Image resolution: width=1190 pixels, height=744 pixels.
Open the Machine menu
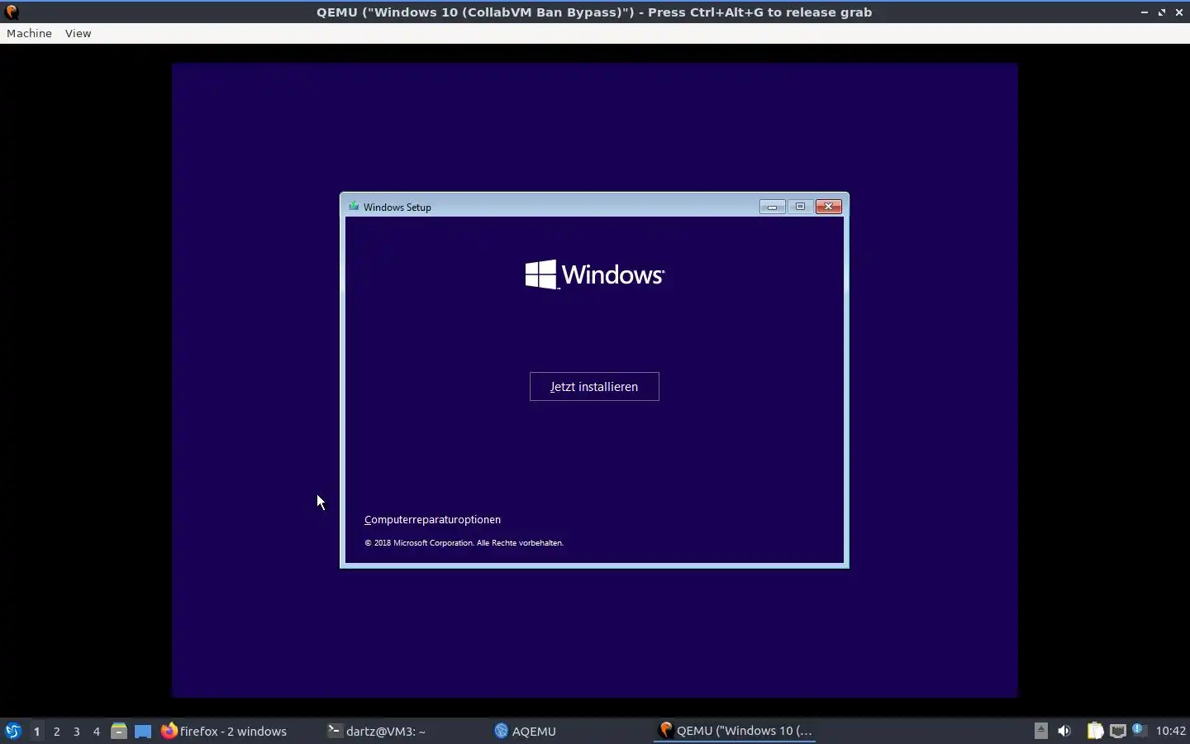coord(29,33)
